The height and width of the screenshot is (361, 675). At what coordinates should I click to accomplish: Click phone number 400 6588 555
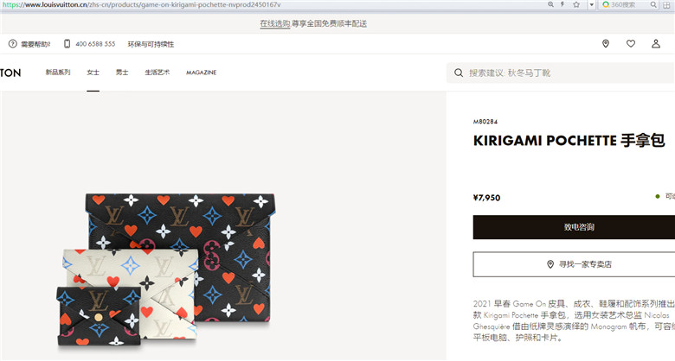click(95, 44)
